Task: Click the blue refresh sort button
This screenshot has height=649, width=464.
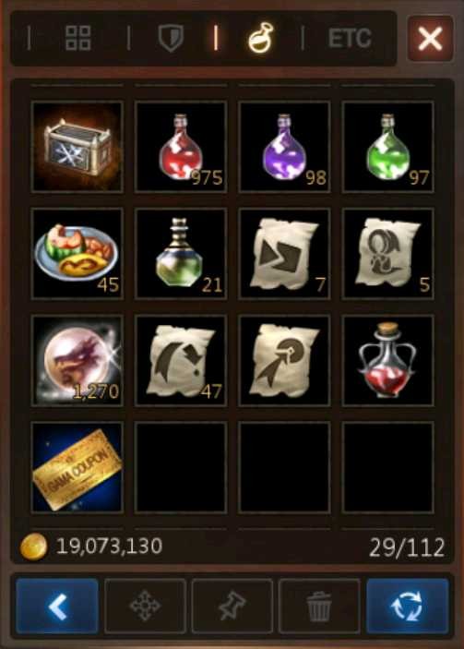Action: point(408,606)
